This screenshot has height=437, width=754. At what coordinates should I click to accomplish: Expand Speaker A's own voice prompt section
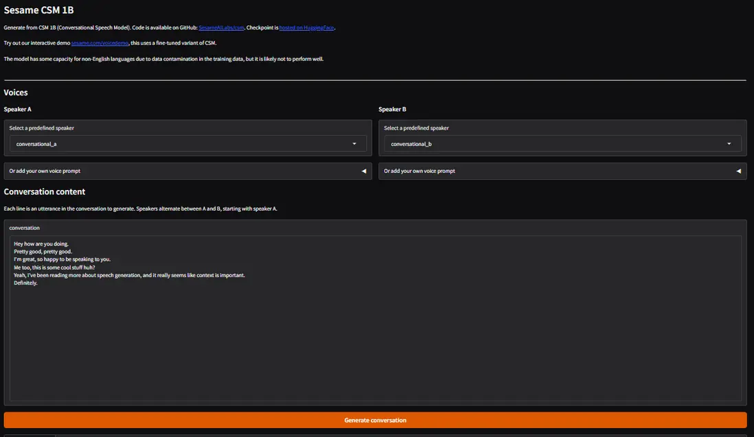point(188,171)
